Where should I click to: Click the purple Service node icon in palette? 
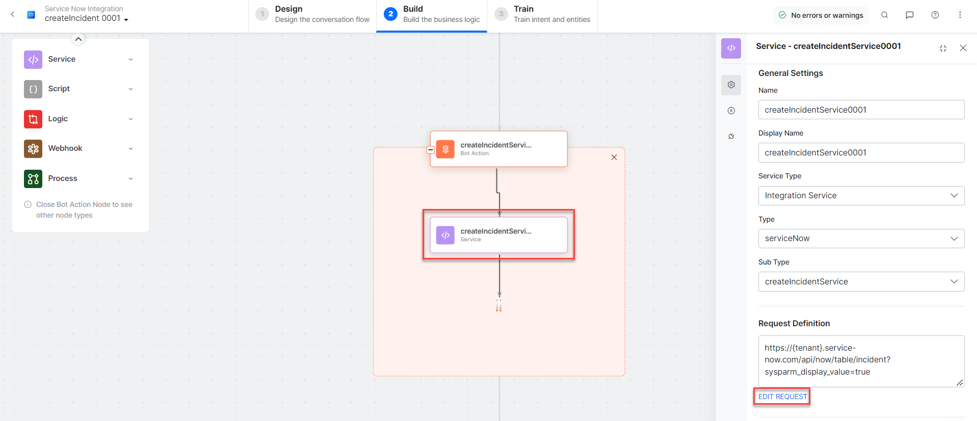[33, 60]
